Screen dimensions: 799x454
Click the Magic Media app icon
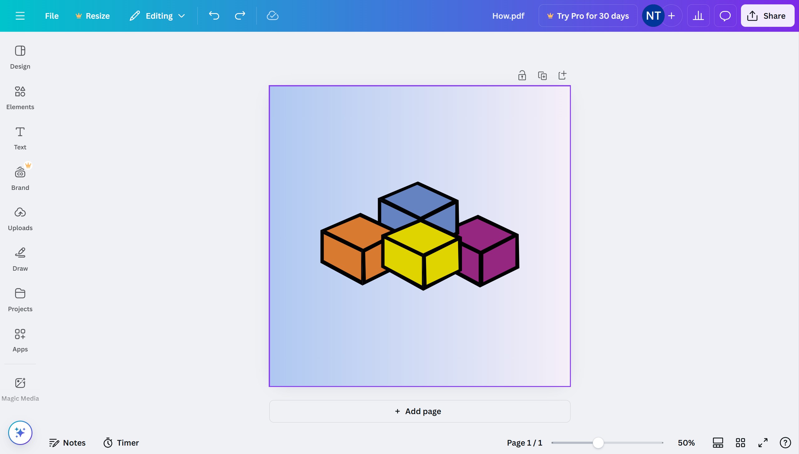(x=20, y=389)
